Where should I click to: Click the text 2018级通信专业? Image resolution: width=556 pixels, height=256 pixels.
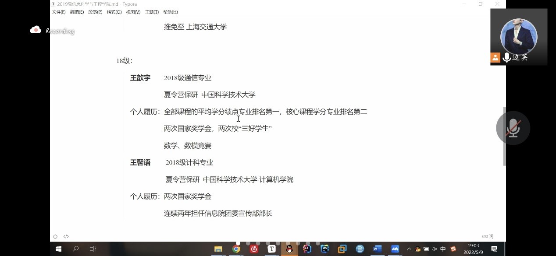pyautogui.click(x=188, y=78)
